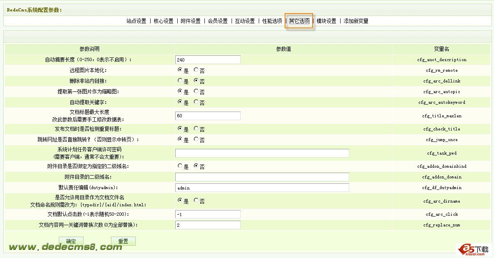Click the 自动摘要长度 input field
This screenshot has width=494, height=258.
click(x=207, y=60)
